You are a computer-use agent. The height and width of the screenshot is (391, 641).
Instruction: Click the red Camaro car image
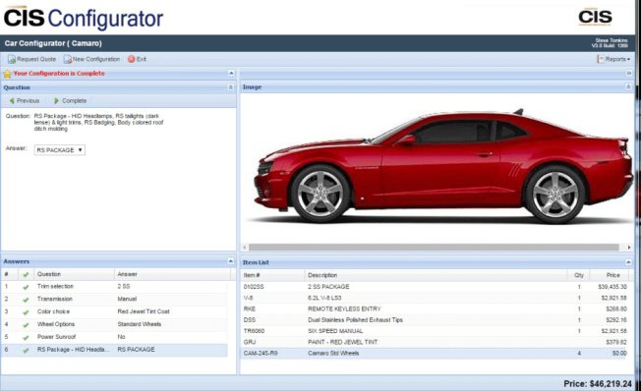443,165
